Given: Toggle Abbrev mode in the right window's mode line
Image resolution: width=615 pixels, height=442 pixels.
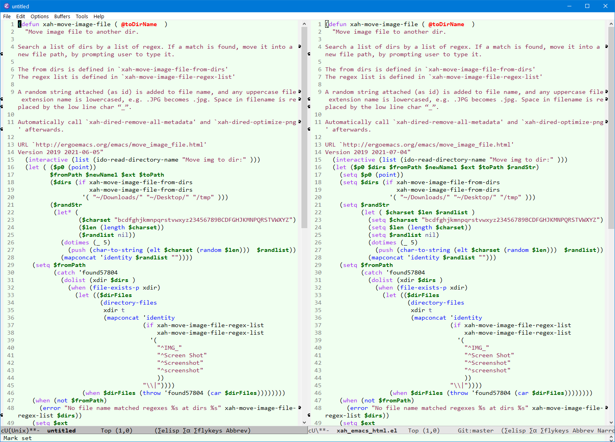Looking at the screenshot, I should click(x=583, y=431).
